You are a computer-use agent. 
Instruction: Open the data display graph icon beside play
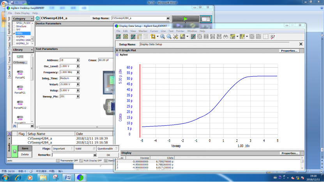pos(206,19)
